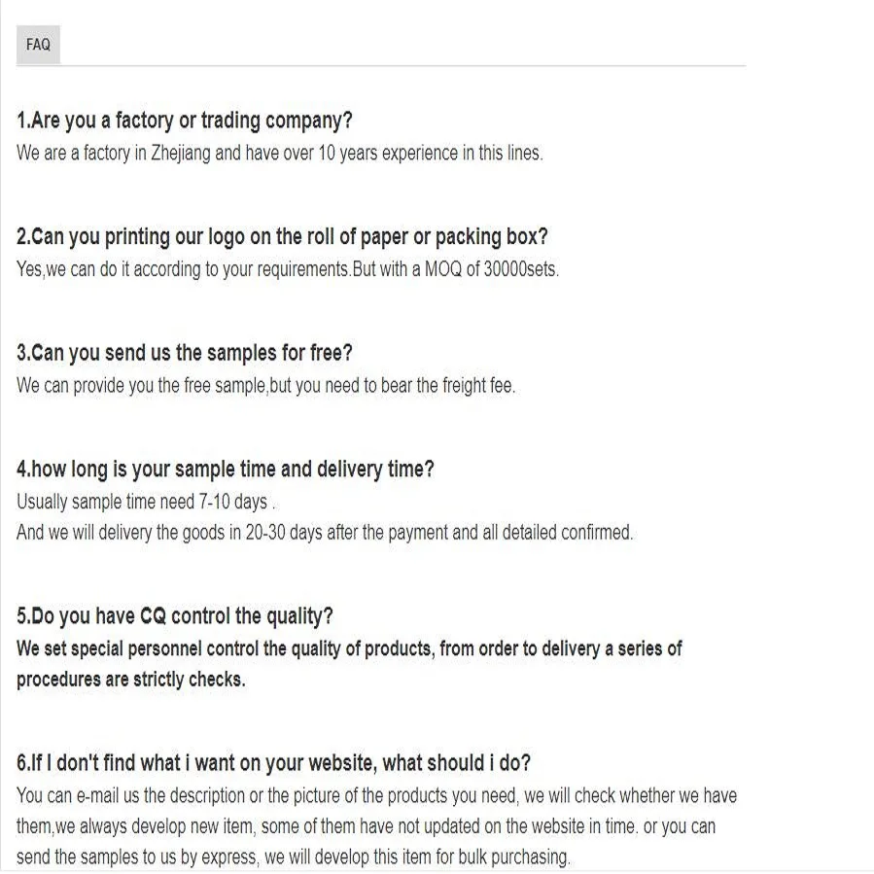Click question 5 about CQ quality control
This screenshot has width=874, height=874.
(174, 615)
